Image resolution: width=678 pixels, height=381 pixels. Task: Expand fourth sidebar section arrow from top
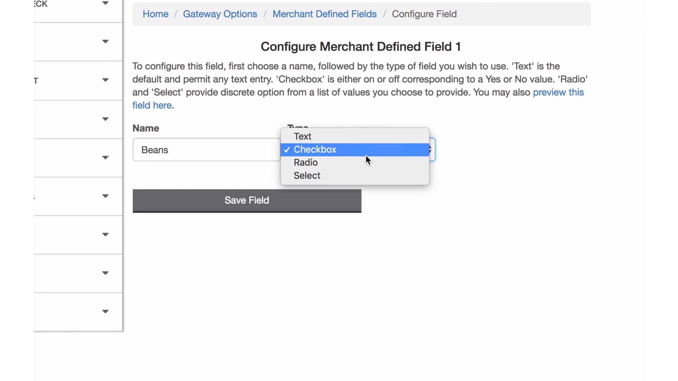point(105,119)
